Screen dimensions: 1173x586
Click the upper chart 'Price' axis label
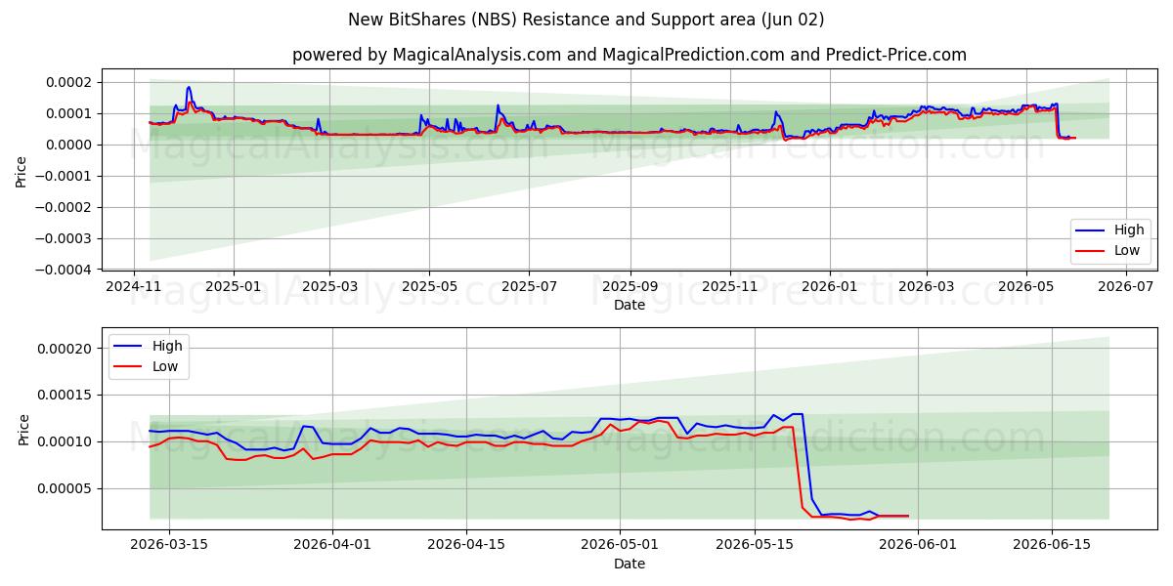pyautogui.click(x=22, y=171)
